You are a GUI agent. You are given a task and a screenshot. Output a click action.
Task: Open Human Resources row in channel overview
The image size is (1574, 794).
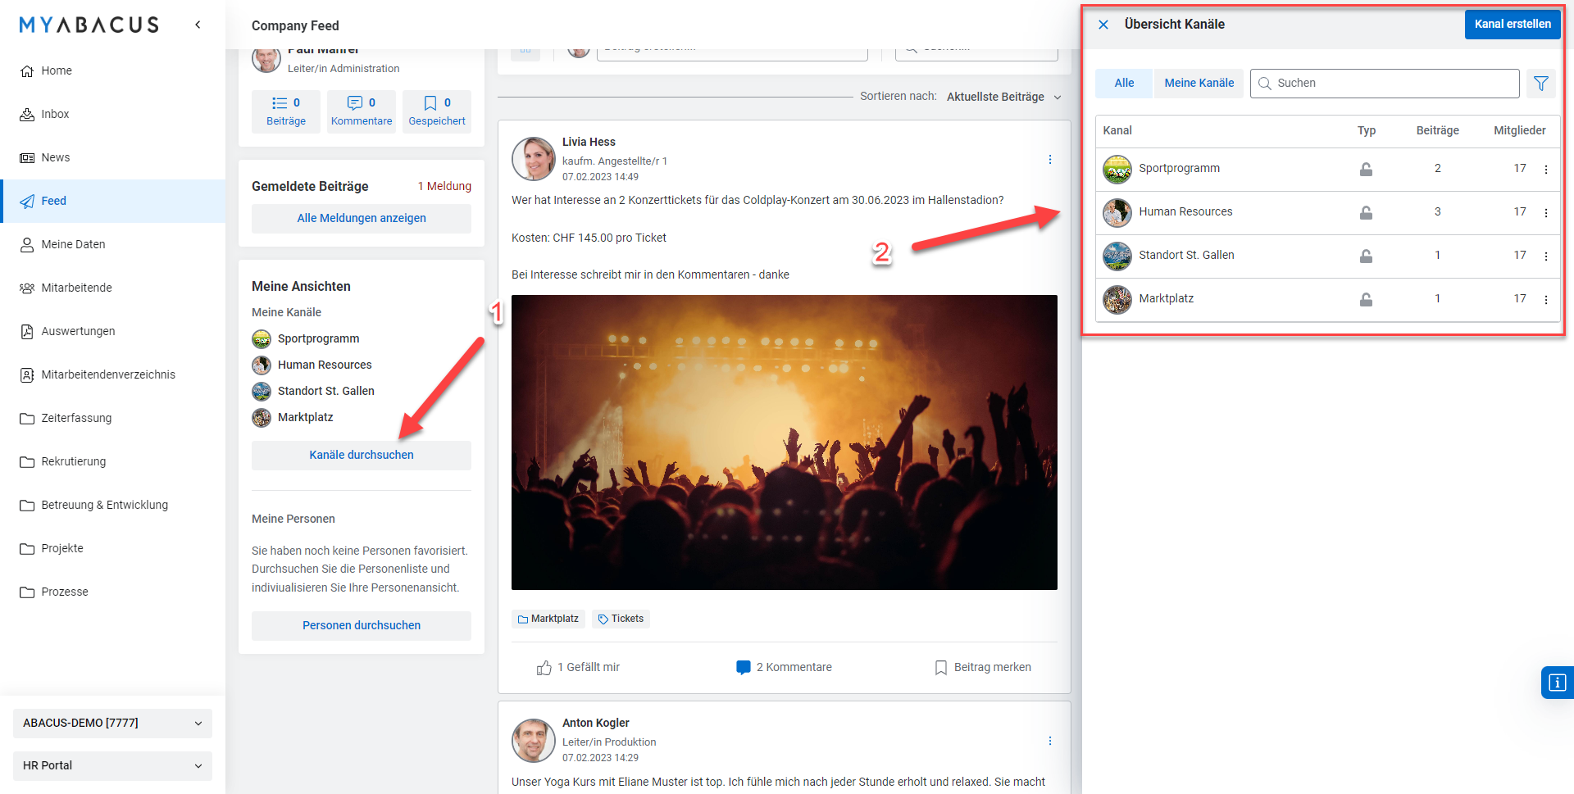point(1327,212)
